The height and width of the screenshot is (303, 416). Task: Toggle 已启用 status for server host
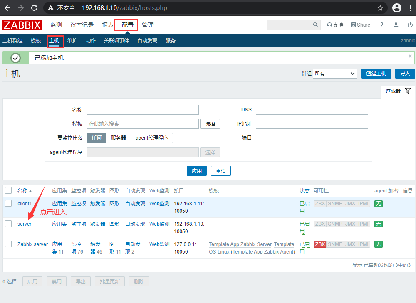point(305,228)
